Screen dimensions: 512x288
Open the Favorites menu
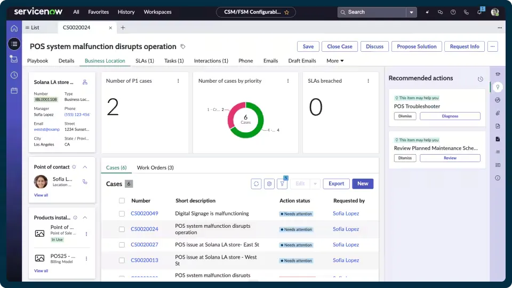98,12
